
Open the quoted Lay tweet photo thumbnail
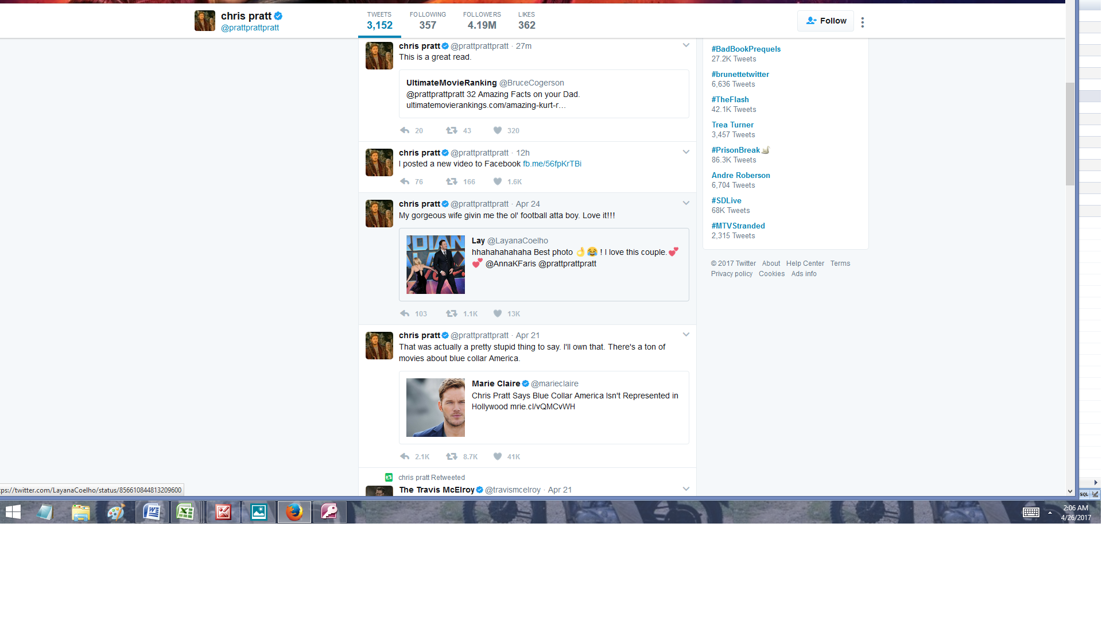436,265
